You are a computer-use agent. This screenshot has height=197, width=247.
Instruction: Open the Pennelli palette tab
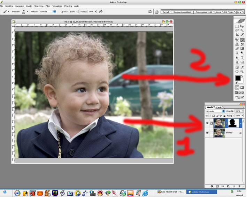pos(166,12)
